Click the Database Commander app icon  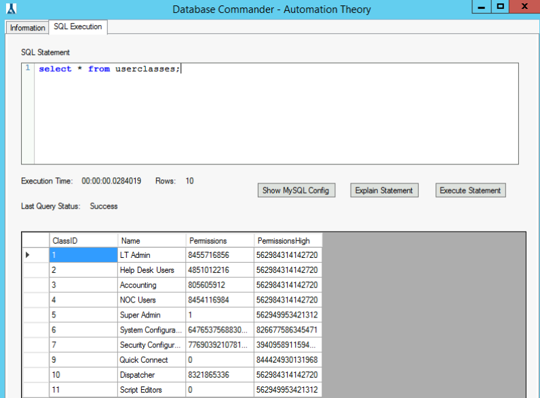10,9
